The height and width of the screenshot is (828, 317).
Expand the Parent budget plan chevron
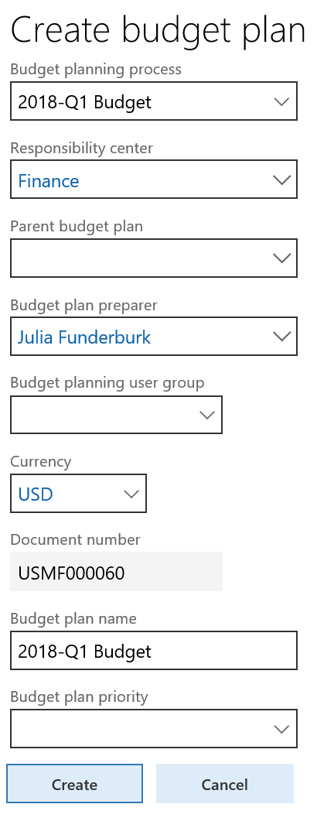282,258
